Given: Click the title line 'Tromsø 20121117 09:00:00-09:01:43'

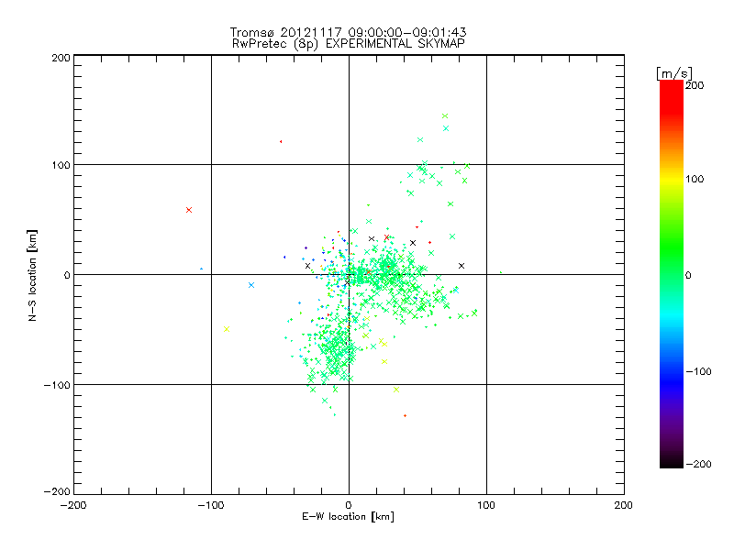Looking at the screenshot, I should coord(348,32).
